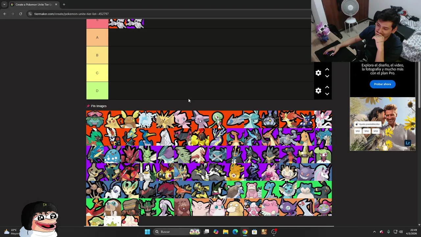Choose the Sylveon icon
Viewport: 421px width, 237px height.
(x=323, y=119)
